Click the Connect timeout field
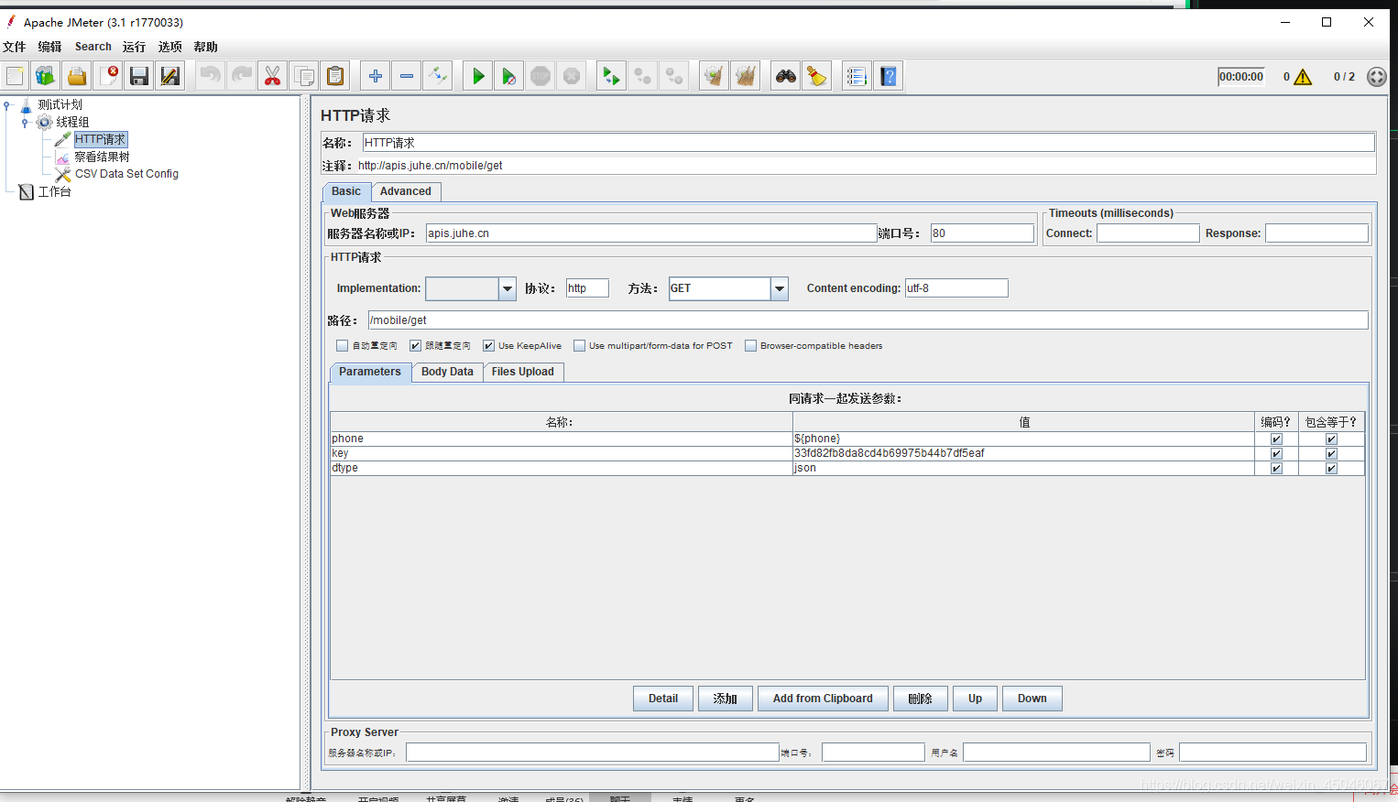The width and height of the screenshot is (1398, 802). pos(1148,233)
